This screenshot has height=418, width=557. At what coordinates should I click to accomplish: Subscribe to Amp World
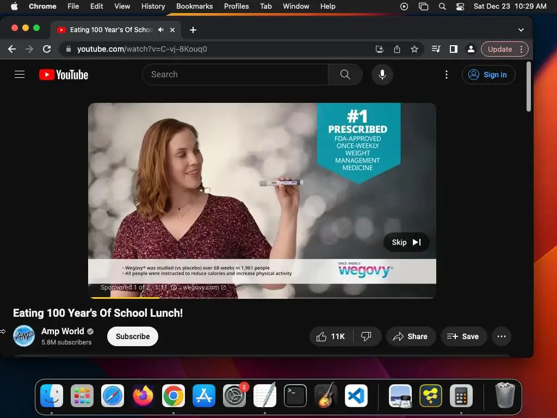(x=133, y=336)
